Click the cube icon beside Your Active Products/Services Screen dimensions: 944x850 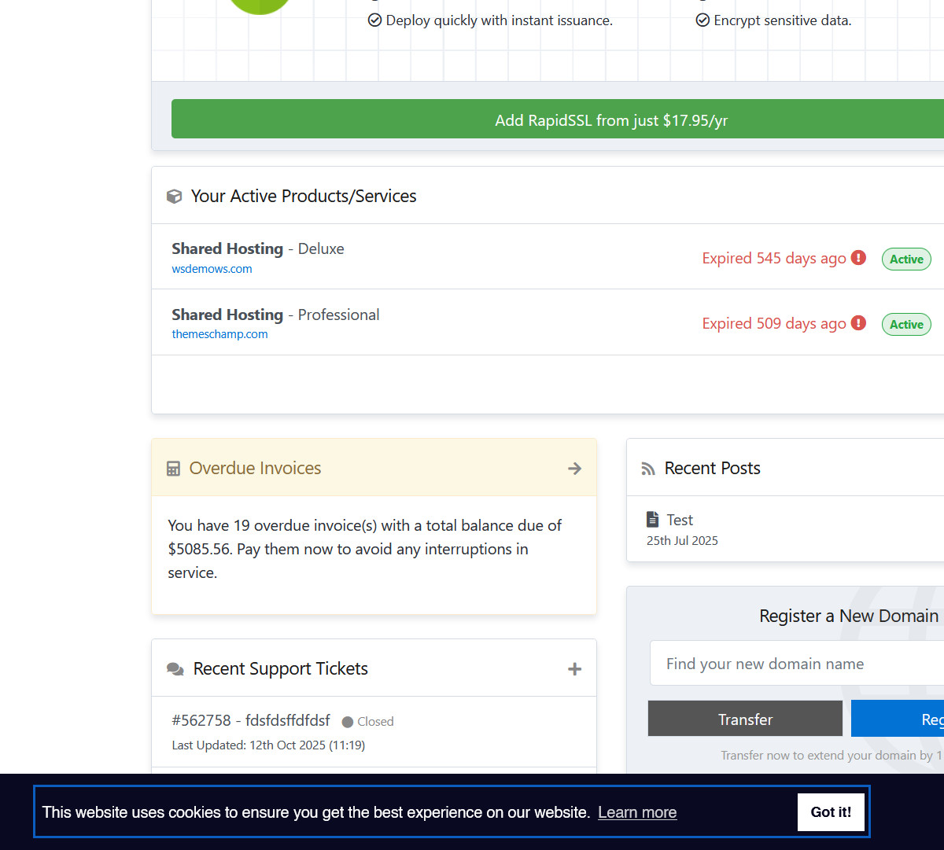[174, 197]
